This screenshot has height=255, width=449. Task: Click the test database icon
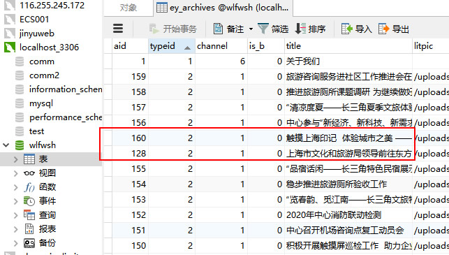click(20, 131)
